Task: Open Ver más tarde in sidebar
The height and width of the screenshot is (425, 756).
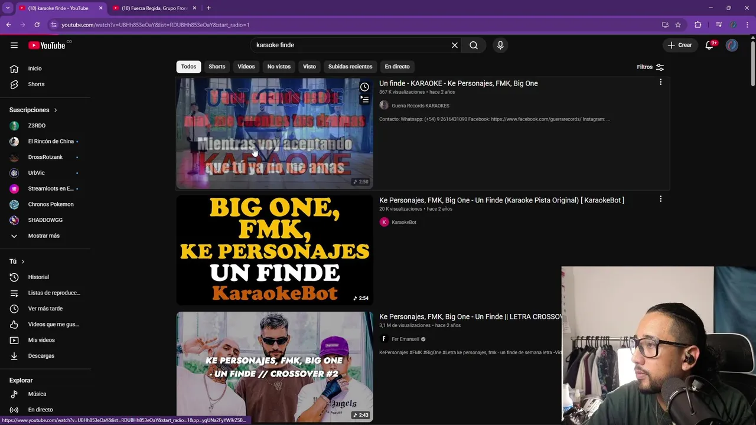Action: [x=45, y=309]
